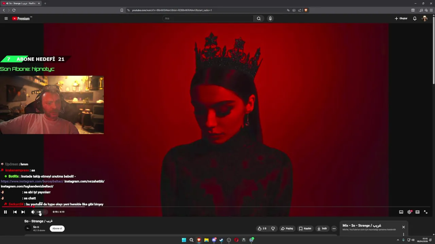The height and width of the screenshot is (244, 435).
Task: Share this page from the address bar
Action: click(300, 10)
